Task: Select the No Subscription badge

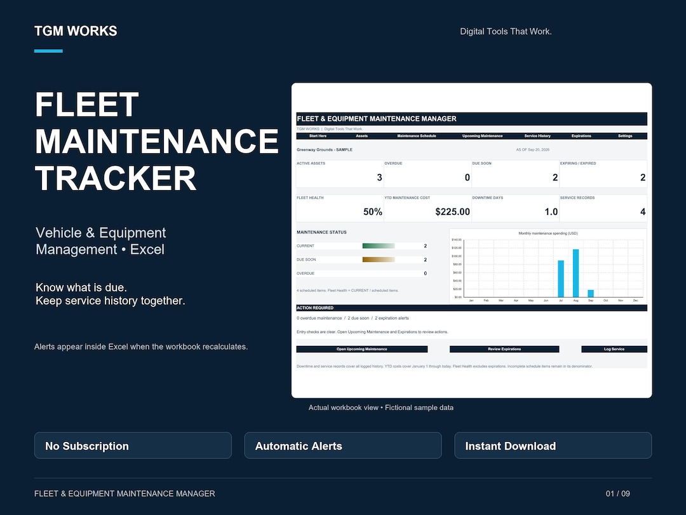Action: point(133,445)
